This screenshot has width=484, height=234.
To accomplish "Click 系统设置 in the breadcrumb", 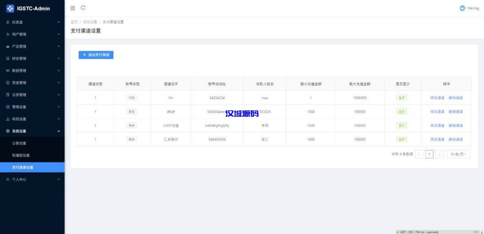I will pyautogui.click(x=90, y=22).
